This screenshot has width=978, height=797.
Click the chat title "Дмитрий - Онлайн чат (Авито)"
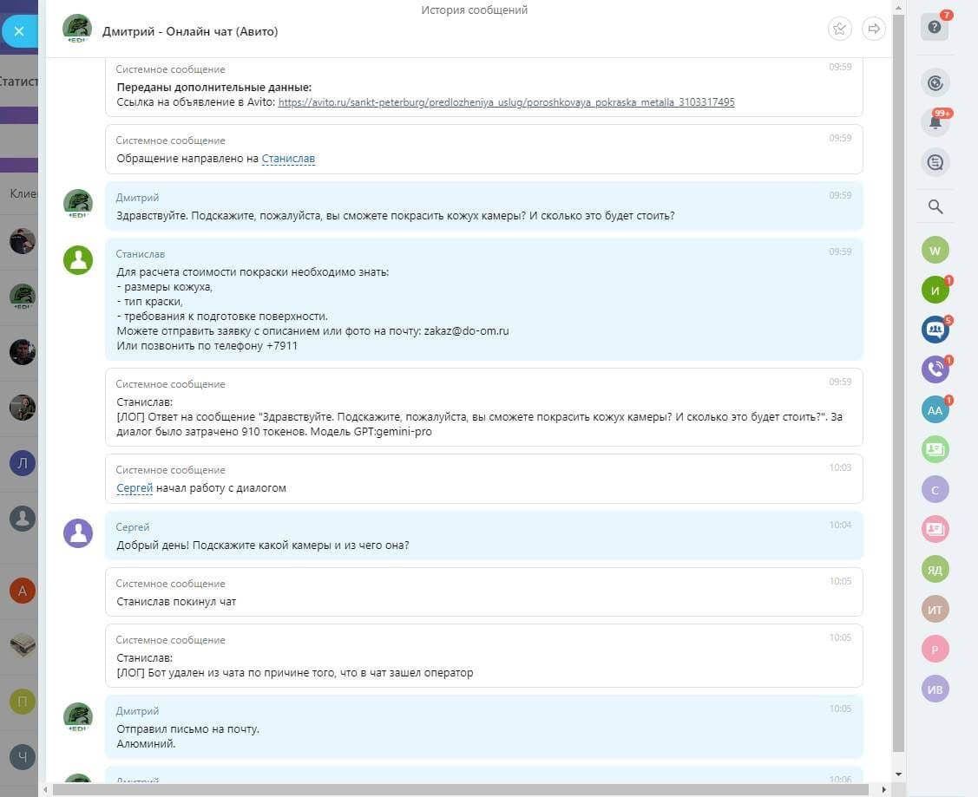190,32
